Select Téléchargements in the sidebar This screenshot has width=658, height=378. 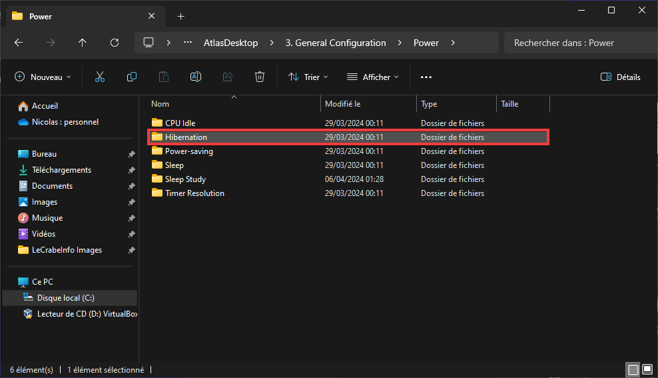point(62,170)
